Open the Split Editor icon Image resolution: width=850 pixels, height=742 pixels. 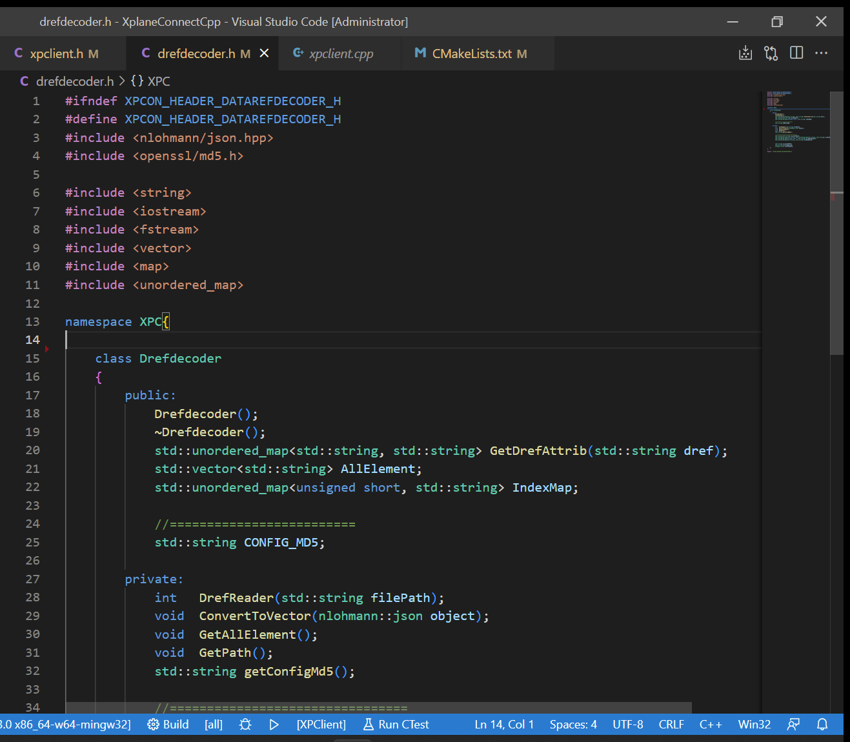pyautogui.click(x=796, y=53)
